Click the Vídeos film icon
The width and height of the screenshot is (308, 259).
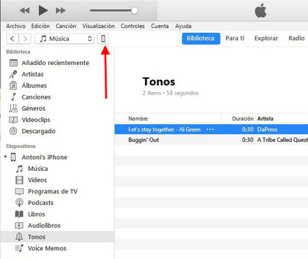tap(19, 180)
